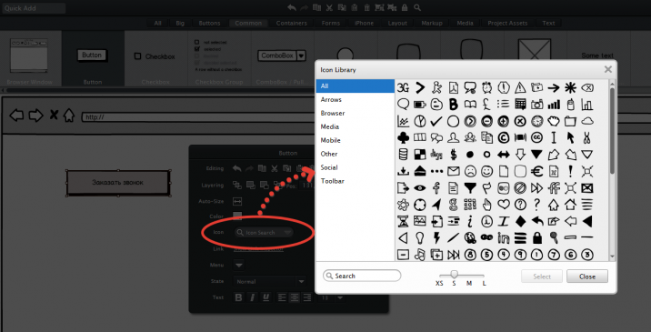Set right text alignment in Button inspector
Viewport: 651px width, 332px height.
(306, 297)
